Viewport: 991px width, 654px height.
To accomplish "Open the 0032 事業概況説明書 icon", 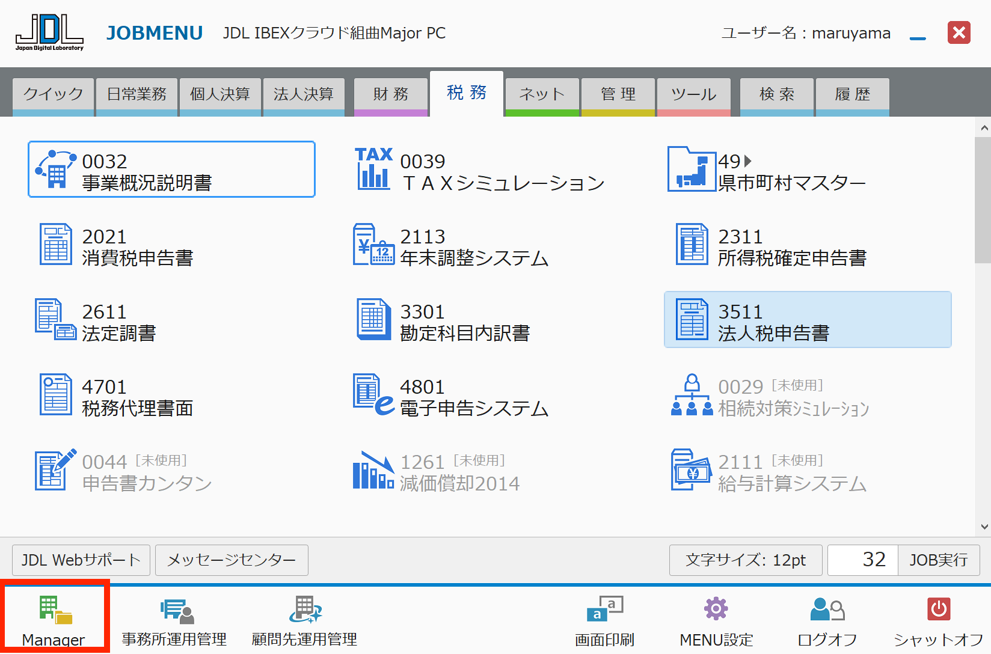I will point(55,170).
